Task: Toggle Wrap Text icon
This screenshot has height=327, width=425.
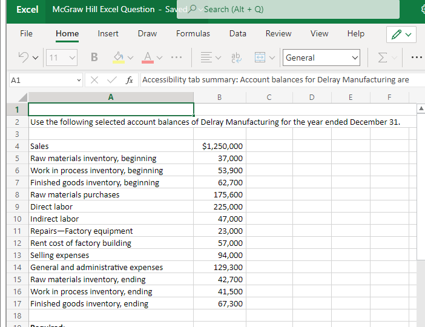Action: point(236,58)
